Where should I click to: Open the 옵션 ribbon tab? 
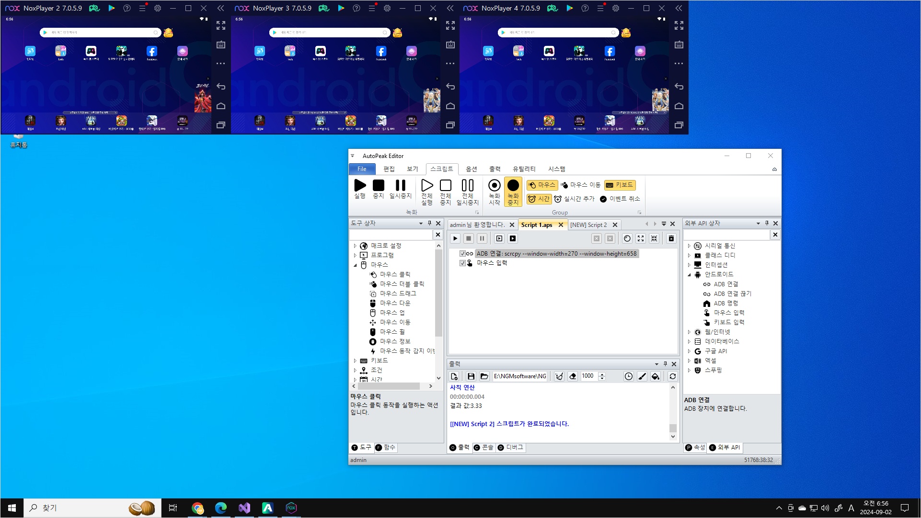[x=471, y=169]
